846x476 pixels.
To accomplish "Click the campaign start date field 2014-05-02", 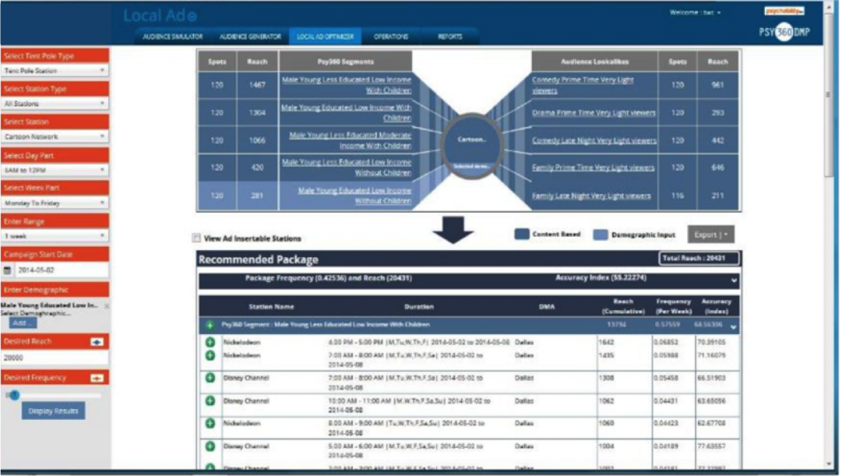I will [61, 271].
